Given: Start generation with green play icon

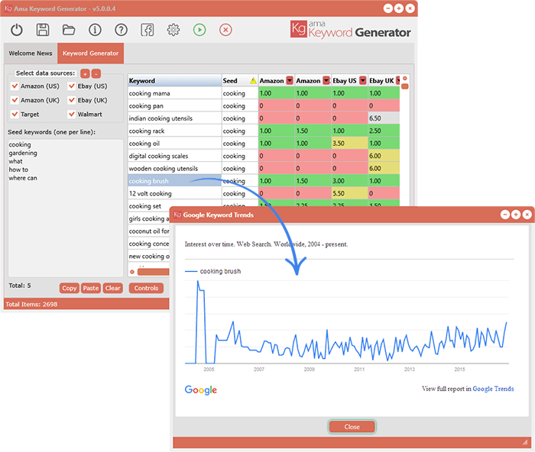Looking at the screenshot, I should (199, 30).
